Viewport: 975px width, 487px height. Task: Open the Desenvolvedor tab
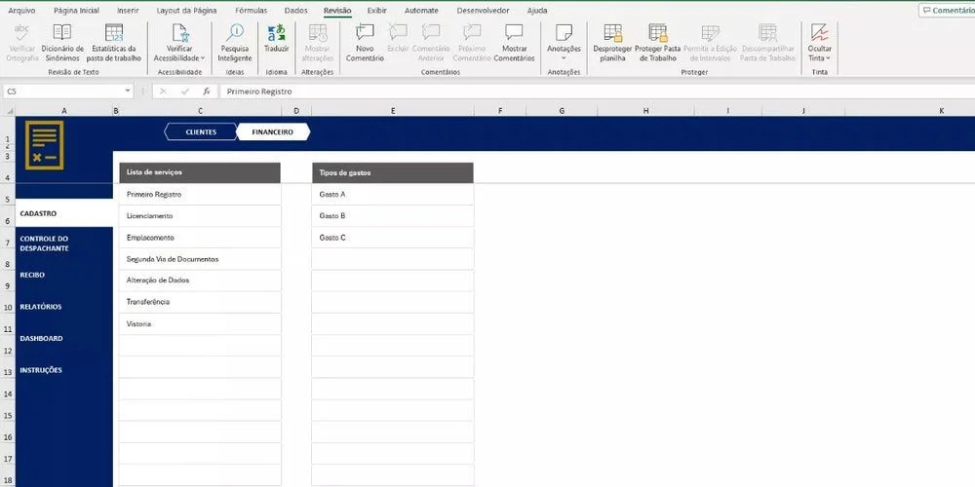pyautogui.click(x=484, y=11)
